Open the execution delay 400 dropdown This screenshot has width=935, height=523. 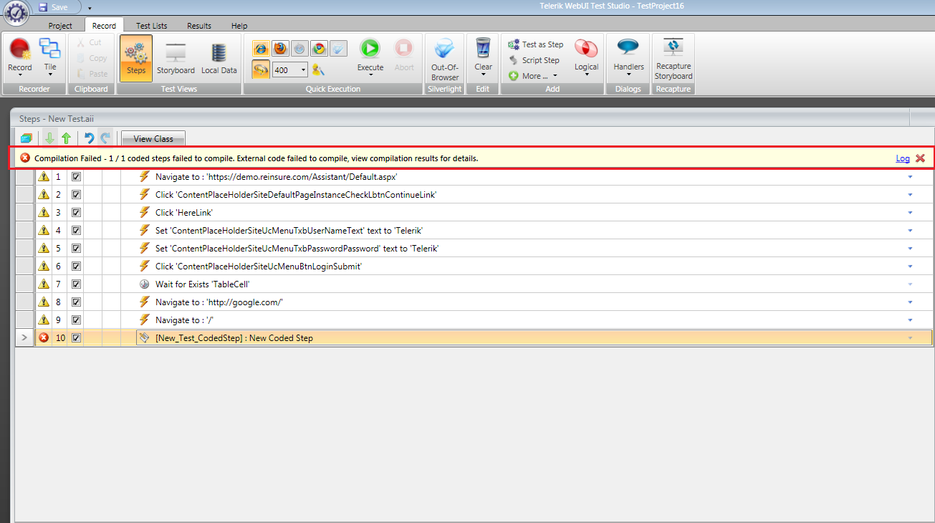[x=304, y=69]
